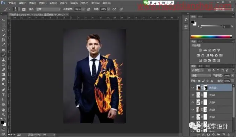Open the workspace switcher dropdown
Image resolution: width=236 pixels, height=137 pixels.
[x=224, y=9]
